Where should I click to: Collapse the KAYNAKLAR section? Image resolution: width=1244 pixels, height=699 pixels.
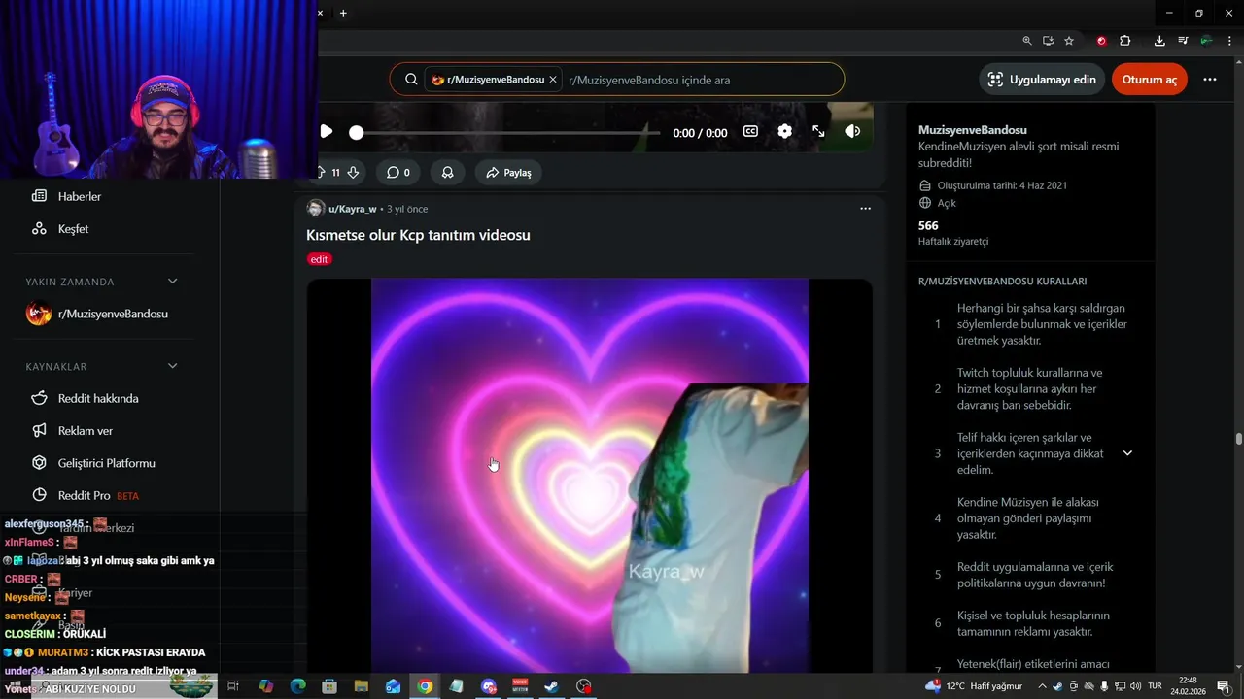point(173,366)
